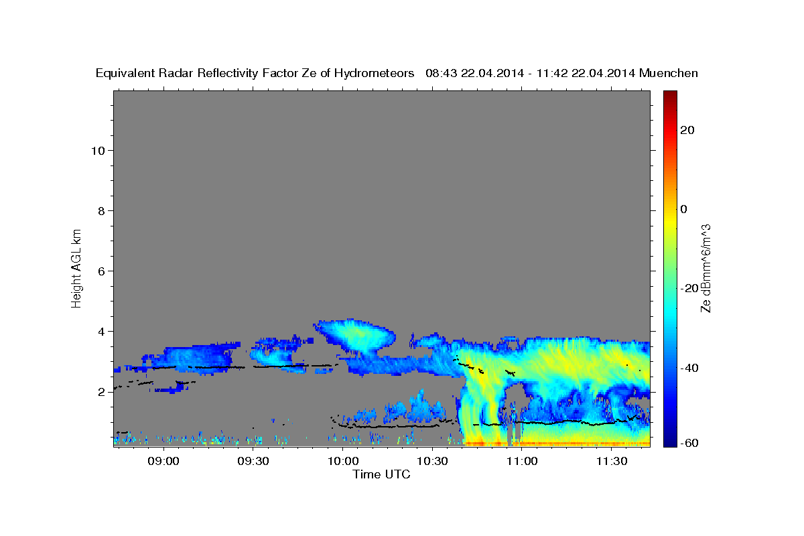804x536 pixels.
Task: Click the 11:30 time tick label
Action: [x=611, y=461]
